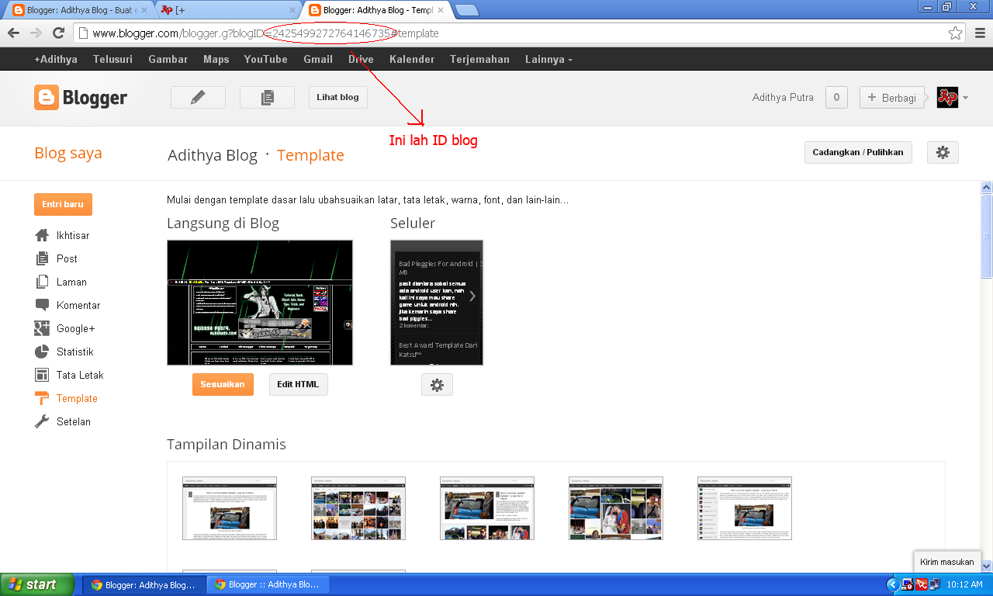Click the next arrow on mobile preview

click(472, 296)
